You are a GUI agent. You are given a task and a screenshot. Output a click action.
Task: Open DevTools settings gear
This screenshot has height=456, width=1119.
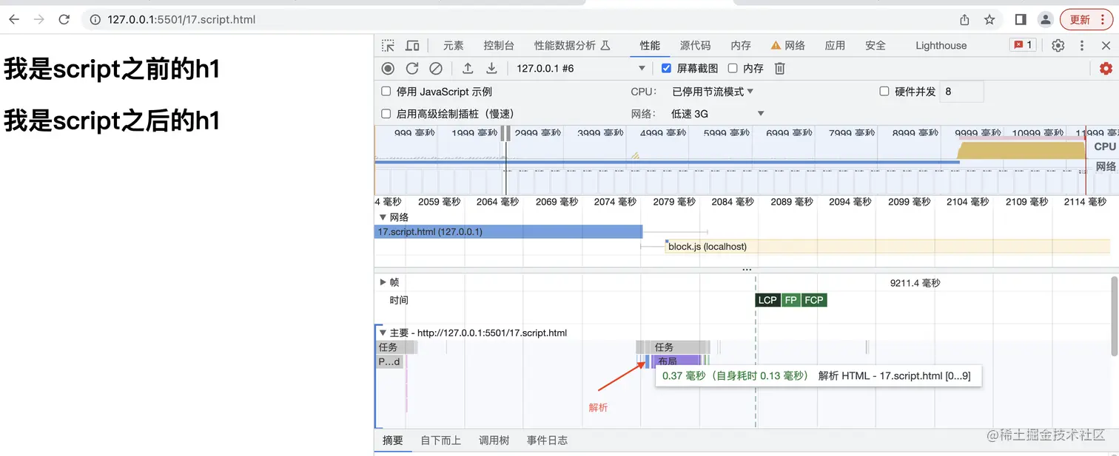tap(1058, 45)
